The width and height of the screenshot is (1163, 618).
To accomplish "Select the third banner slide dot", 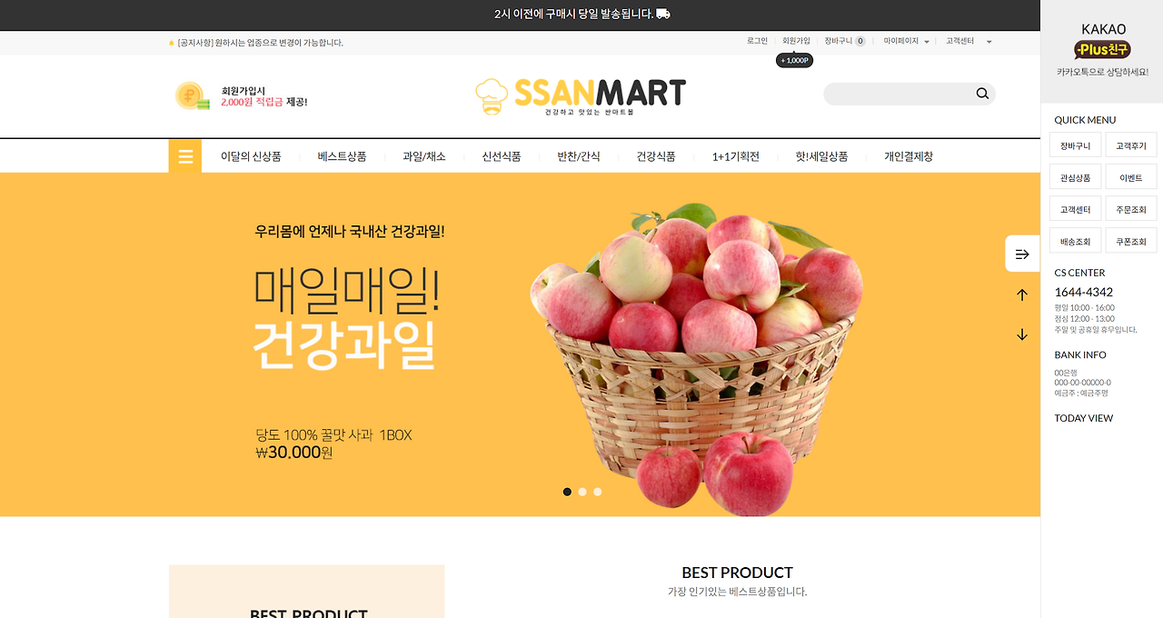I will pyautogui.click(x=597, y=492).
